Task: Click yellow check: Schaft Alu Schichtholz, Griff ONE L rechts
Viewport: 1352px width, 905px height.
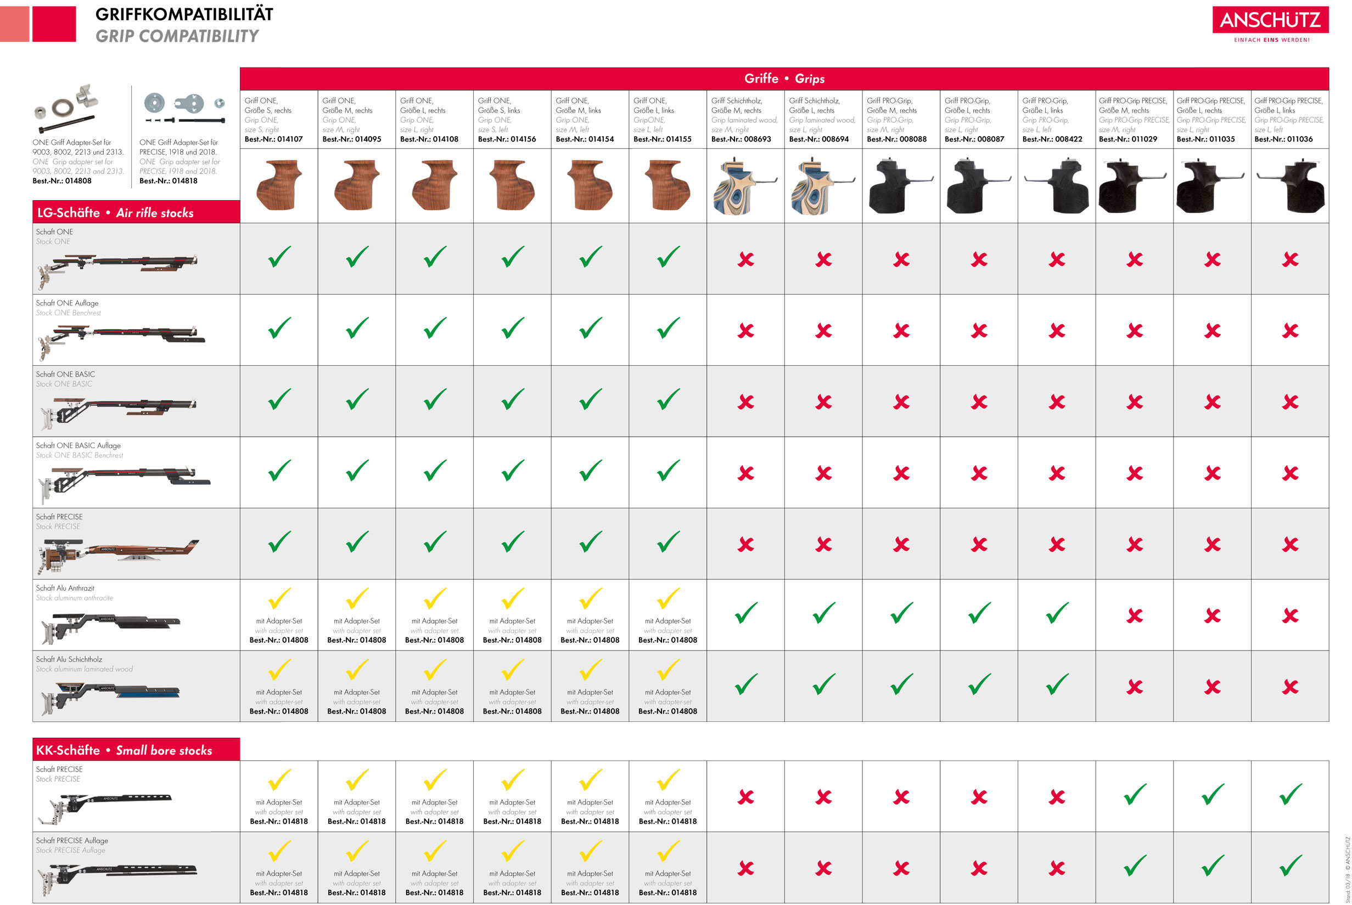Action: [435, 670]
